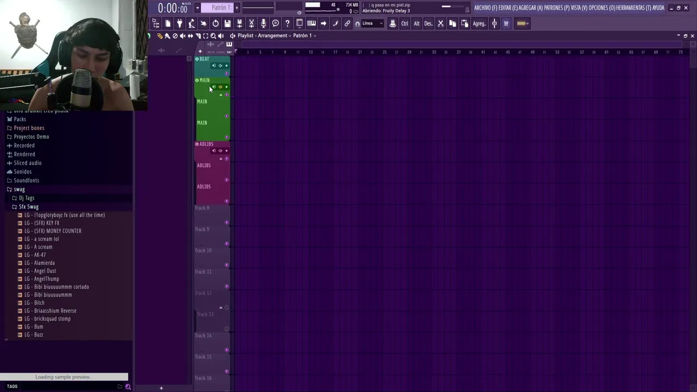
Task: Click the chain link icon in toolbar
Action: click(347, 23)
